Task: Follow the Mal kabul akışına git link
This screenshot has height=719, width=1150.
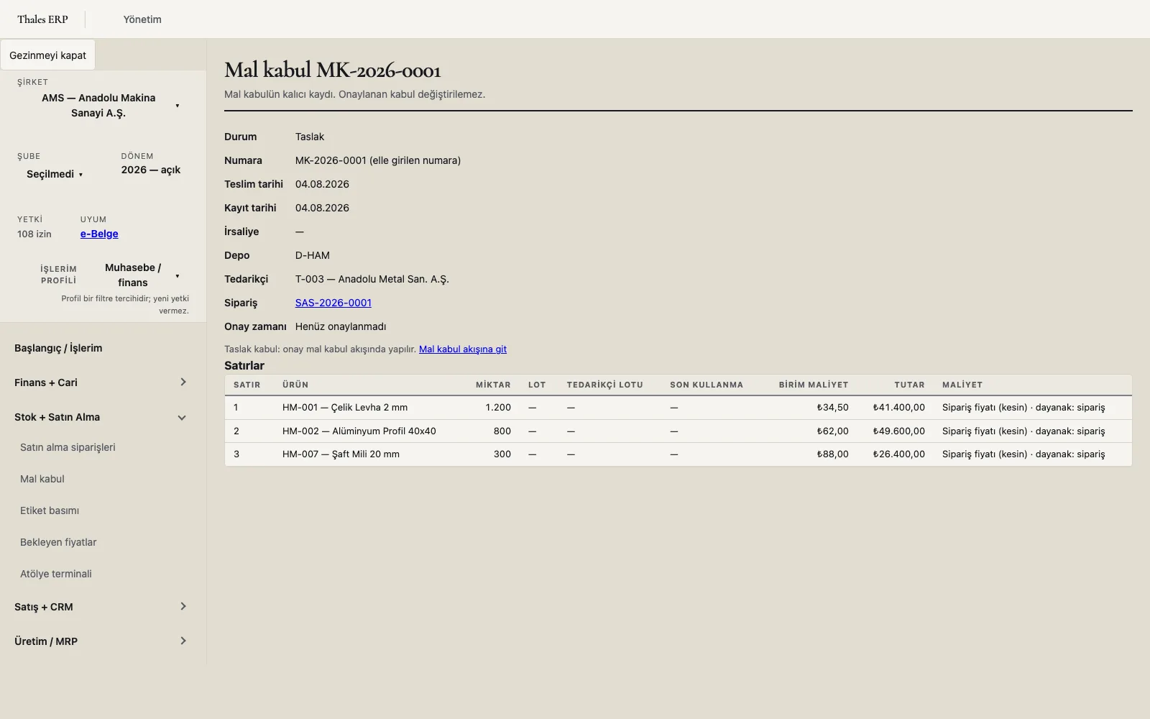Action: [463, 349]
